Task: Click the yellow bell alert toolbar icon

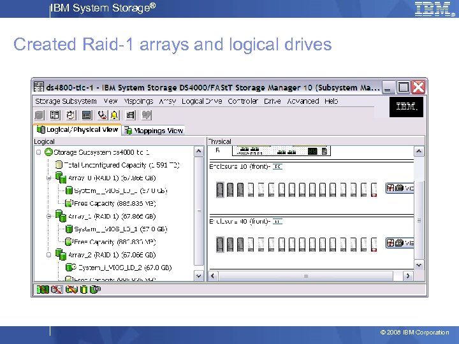Action: click(x=114, y=115)
